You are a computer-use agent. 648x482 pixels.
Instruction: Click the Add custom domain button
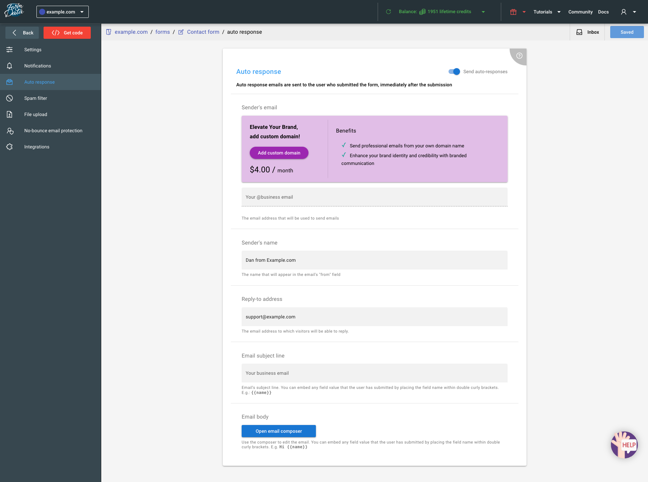[279, 153]
